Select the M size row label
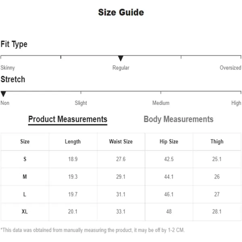The height and width of the screenshot is (242, 242). point(25,177)
